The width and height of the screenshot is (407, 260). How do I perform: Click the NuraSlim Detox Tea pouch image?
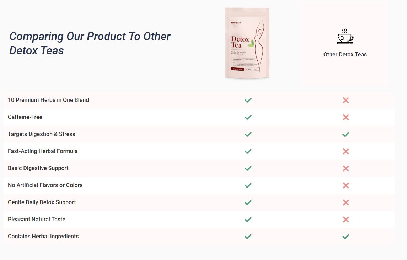tap(247, 43)
